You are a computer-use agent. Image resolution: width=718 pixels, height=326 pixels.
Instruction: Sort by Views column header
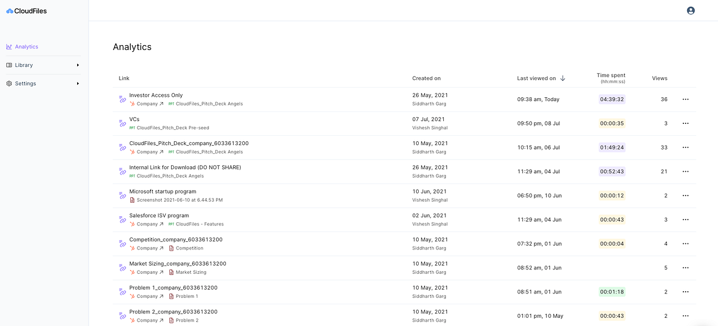pos(660,78)
